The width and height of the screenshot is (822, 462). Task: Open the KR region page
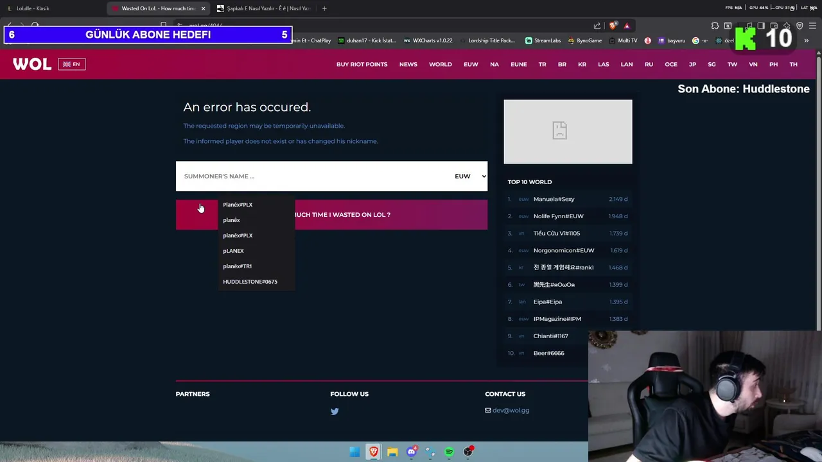(x=582, y=64)
